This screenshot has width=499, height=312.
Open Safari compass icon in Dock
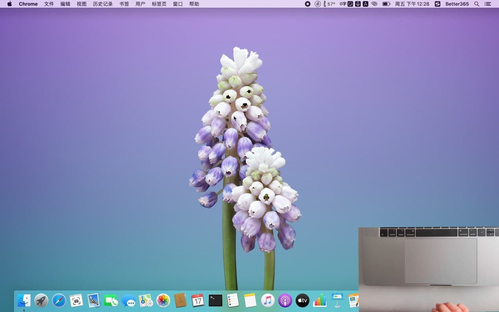coord(59,301)
